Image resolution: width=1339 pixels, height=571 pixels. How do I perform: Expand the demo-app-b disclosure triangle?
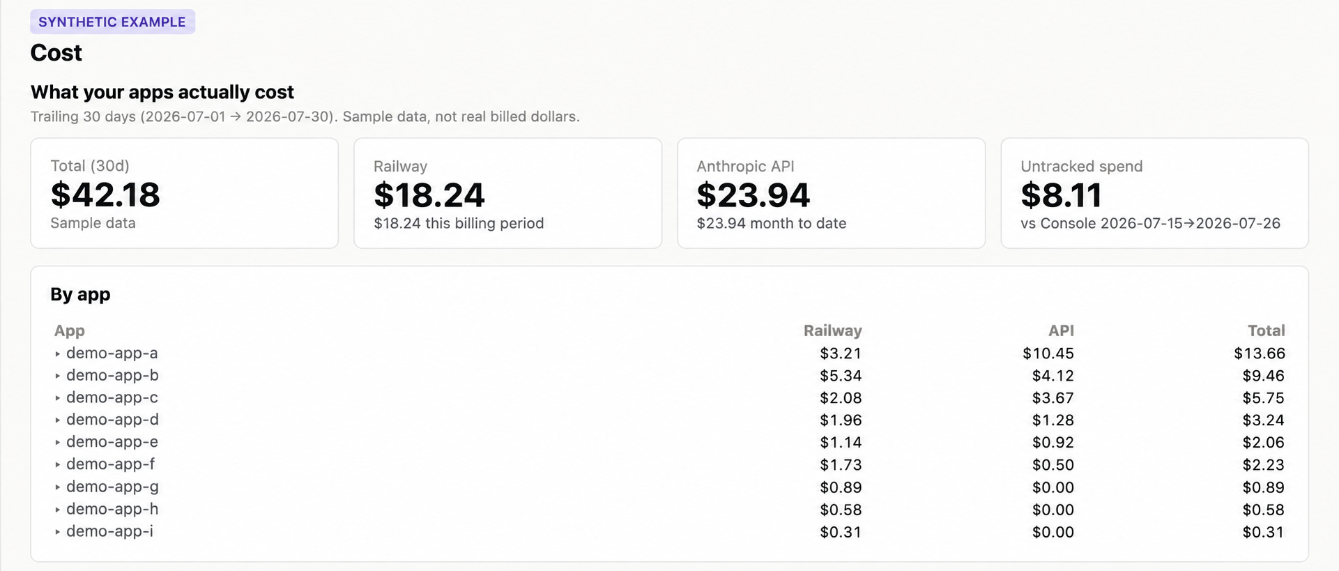pyautogui.click(x=58, y=376)
